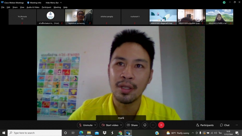Click the Share screen button
Image resolution: width=242 pixels, height=136 pixels.
pos(132,125)
